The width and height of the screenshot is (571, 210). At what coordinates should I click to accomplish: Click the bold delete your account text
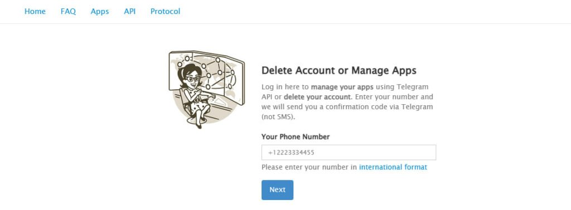pyautogui.click(x=318, y=97)
